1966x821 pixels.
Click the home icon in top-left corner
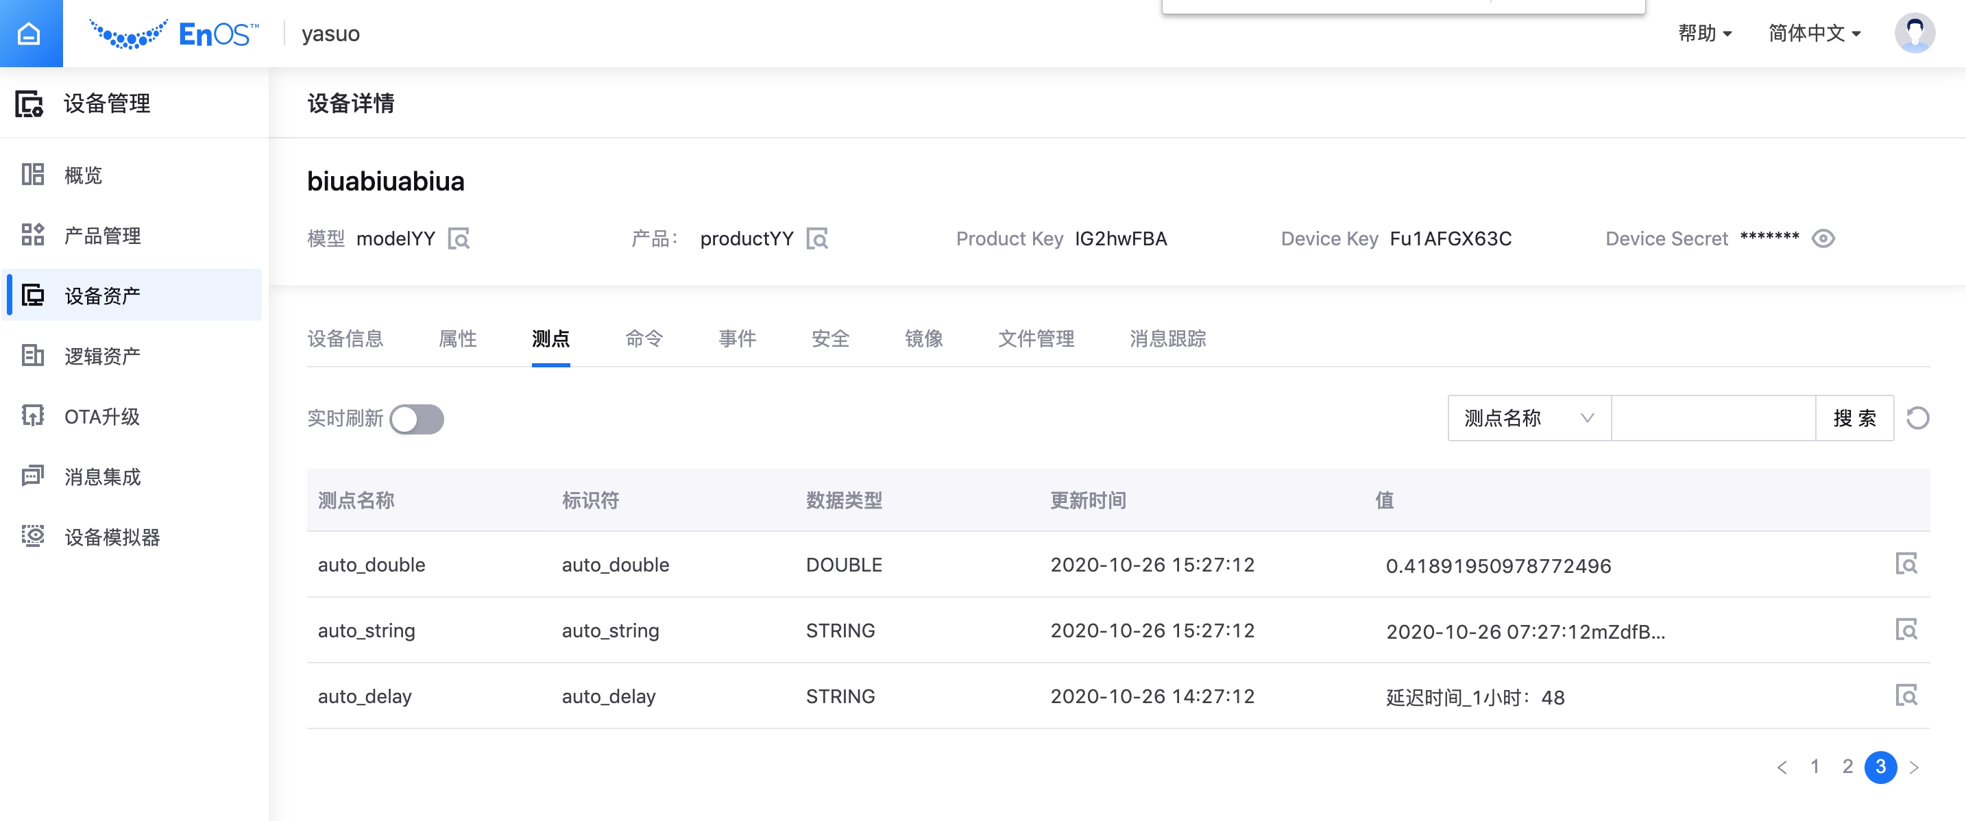(x=29, y=34)
